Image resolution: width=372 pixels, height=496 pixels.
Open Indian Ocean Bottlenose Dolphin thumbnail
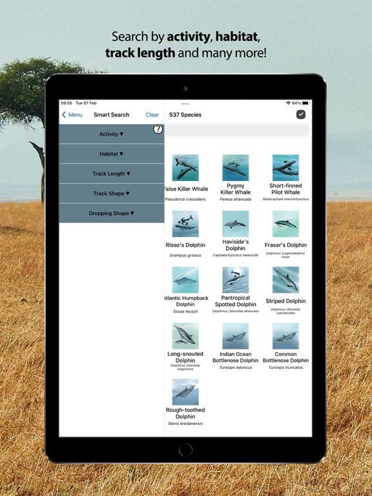[235, 336]
